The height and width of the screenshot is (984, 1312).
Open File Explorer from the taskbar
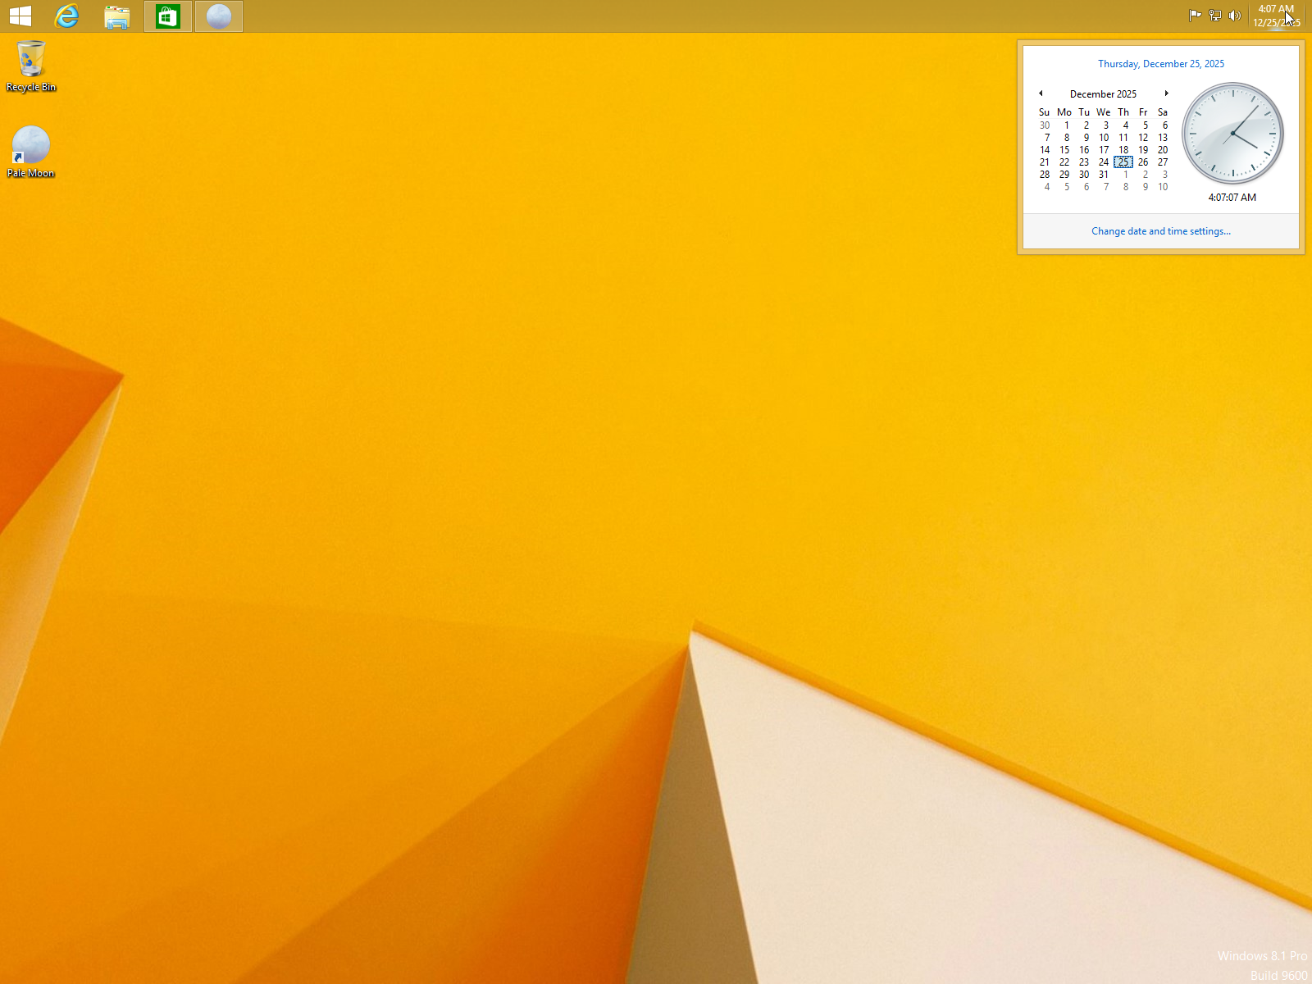pos(116,16)
